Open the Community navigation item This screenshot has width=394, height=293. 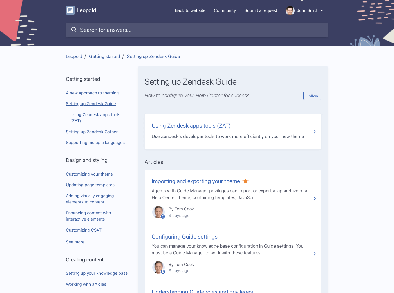[225, 10]
